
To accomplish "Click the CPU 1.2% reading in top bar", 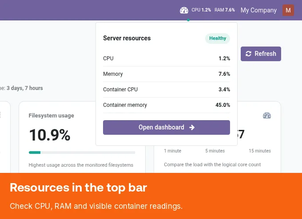I will click(201, 10).
